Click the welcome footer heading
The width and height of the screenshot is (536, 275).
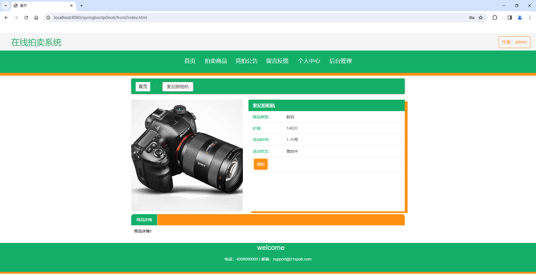coord(271,248)
